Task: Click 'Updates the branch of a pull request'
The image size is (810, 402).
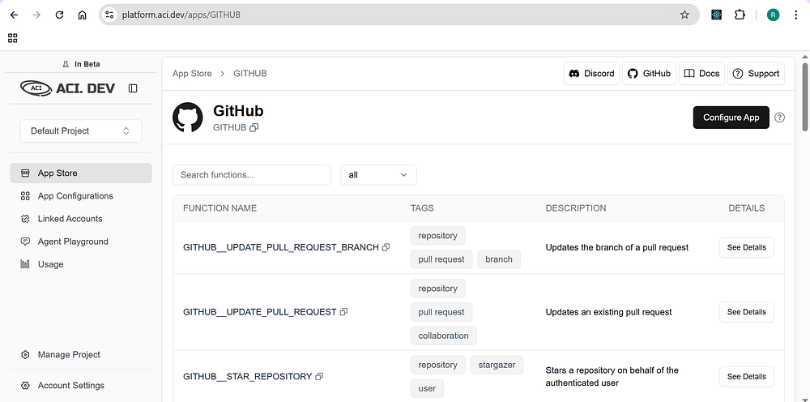Action: [617, 247]
